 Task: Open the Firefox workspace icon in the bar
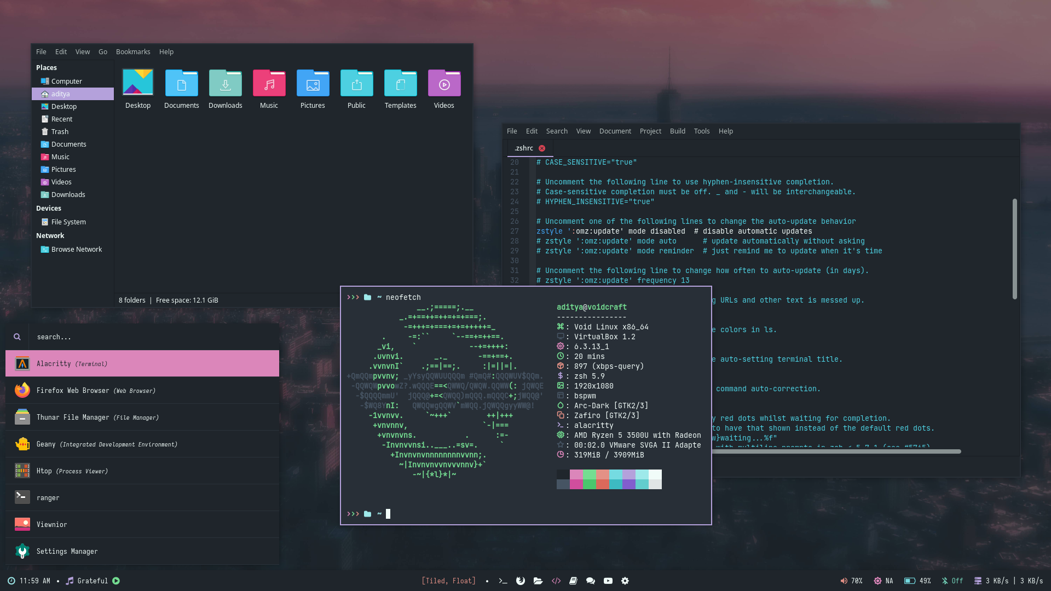click(521, 581)
